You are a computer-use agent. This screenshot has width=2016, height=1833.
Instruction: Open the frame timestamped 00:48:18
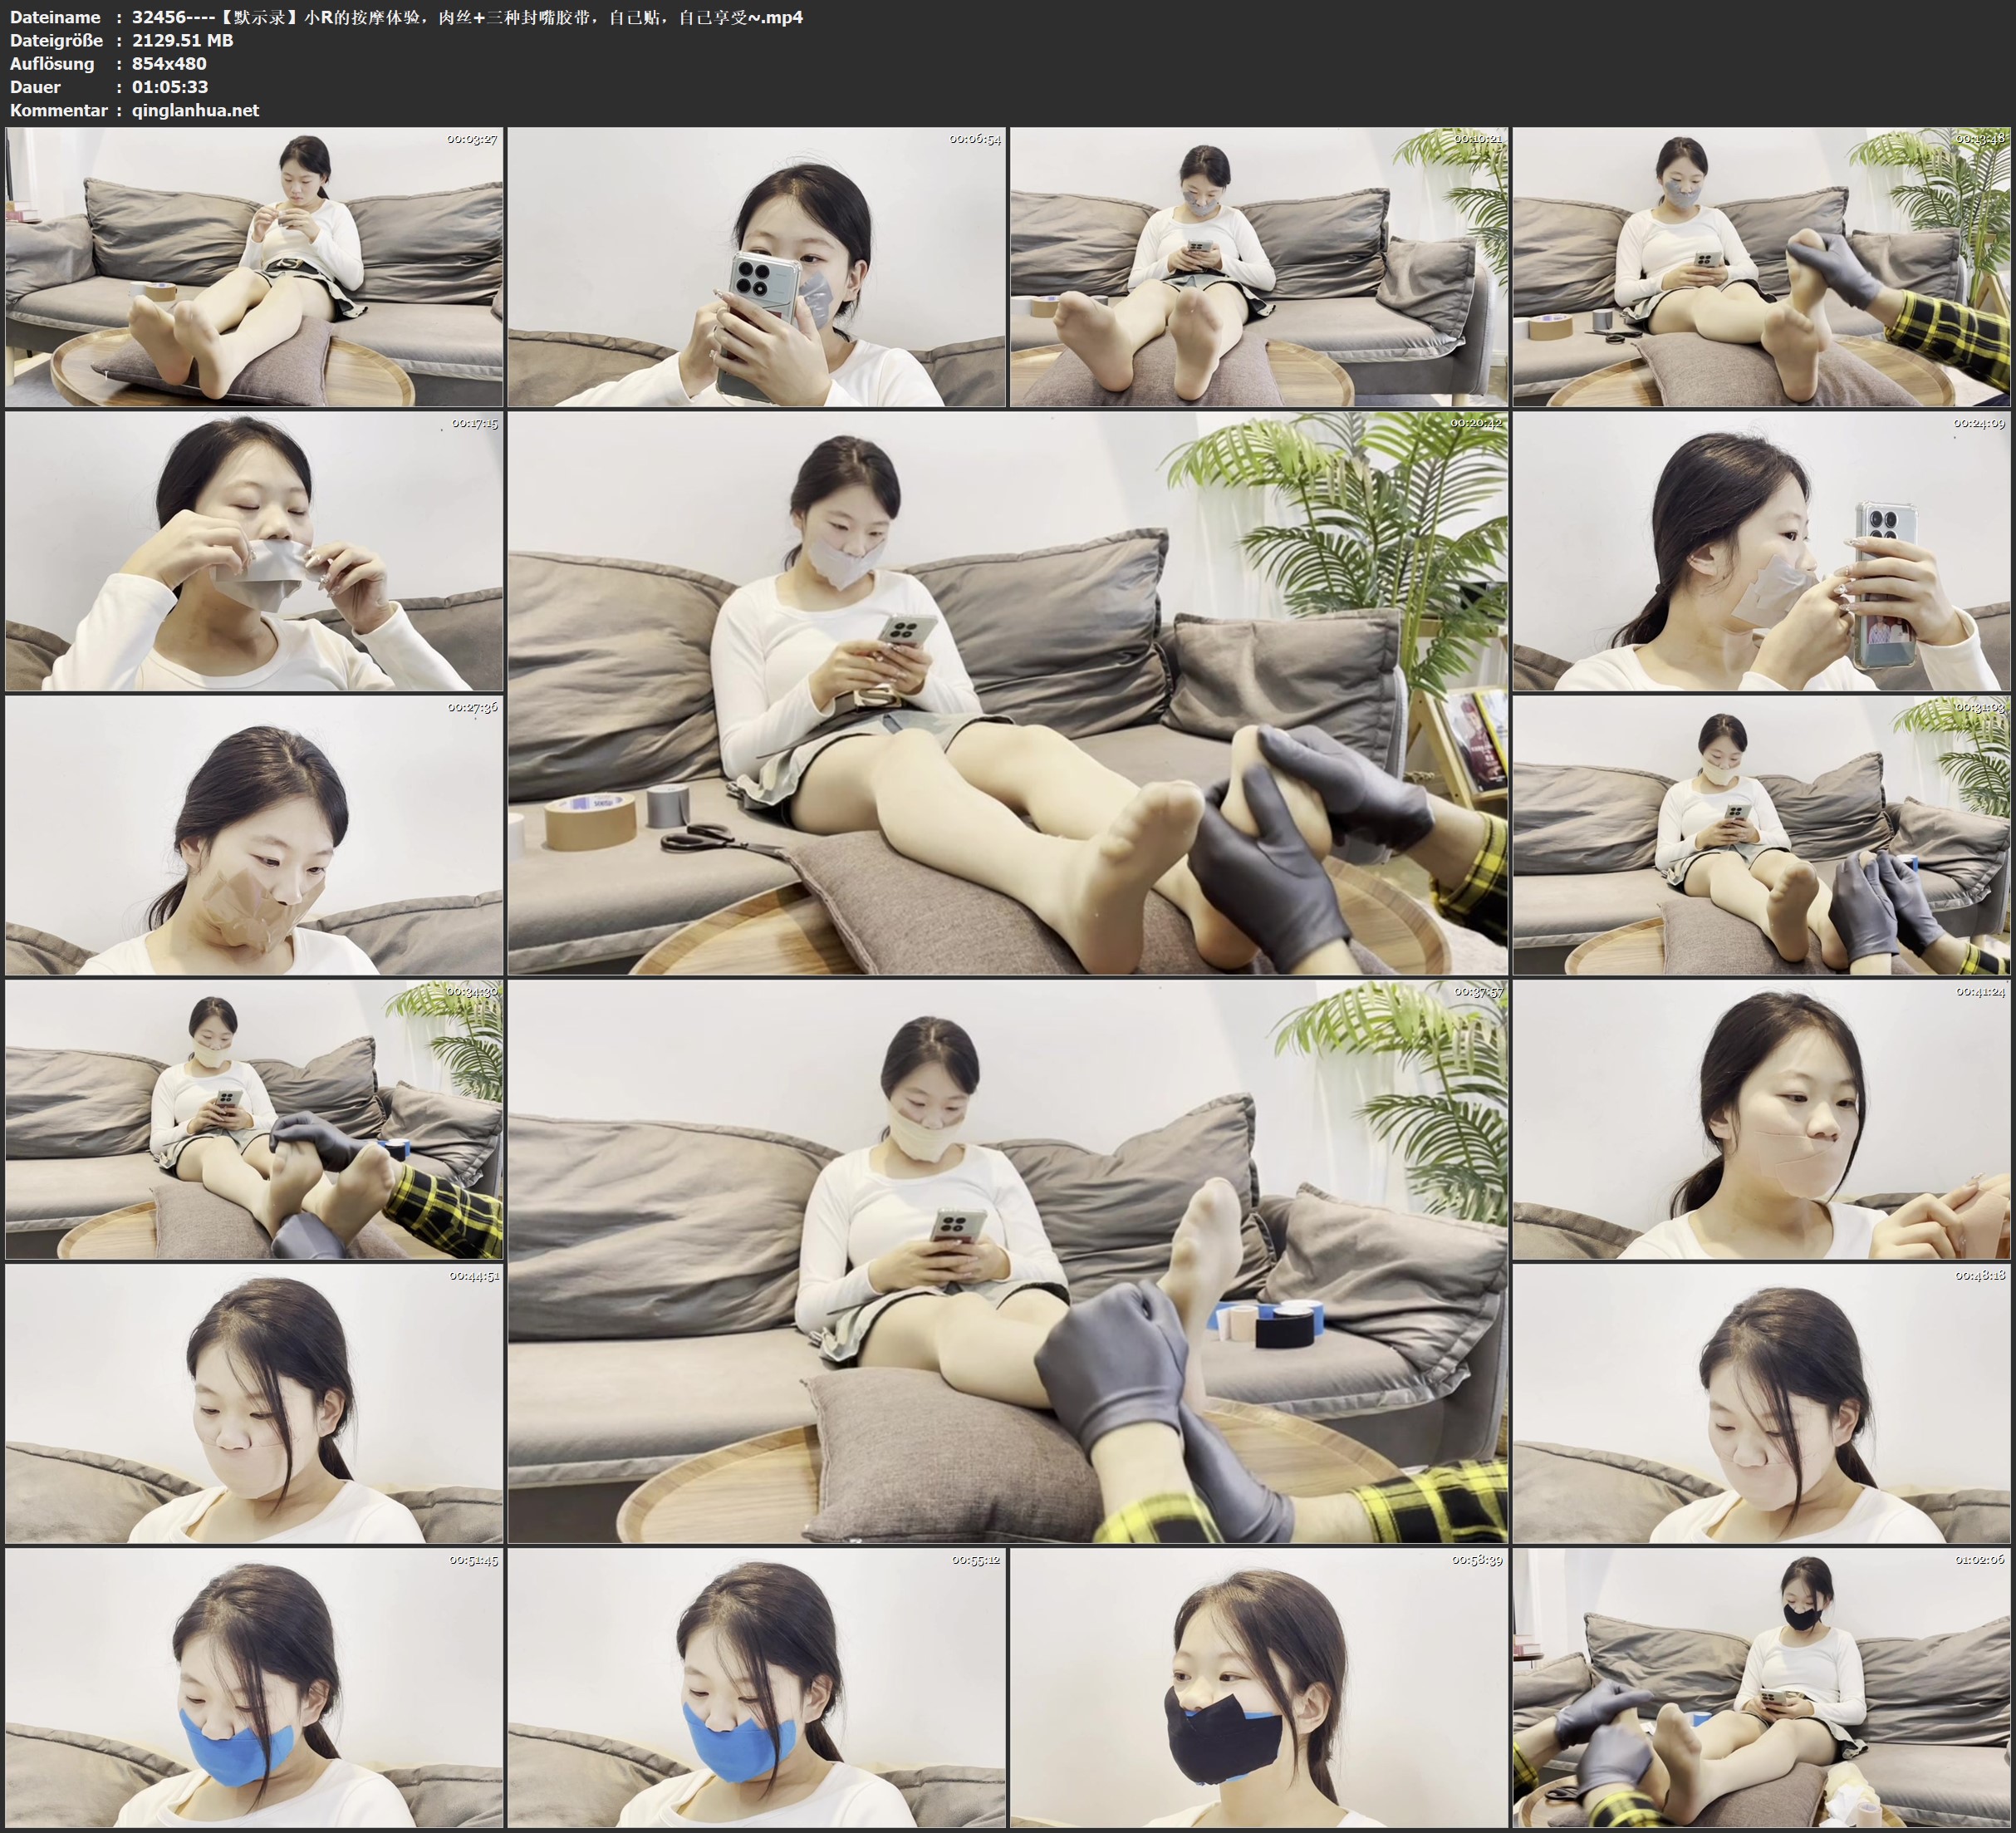tap(1761, 1403)
